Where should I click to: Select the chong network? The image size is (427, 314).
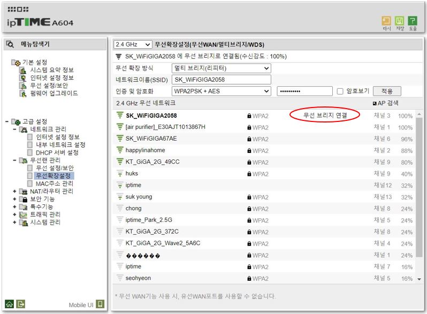point(133,208)
